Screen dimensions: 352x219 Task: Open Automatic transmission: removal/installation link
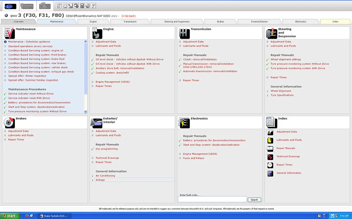point(210,71)
